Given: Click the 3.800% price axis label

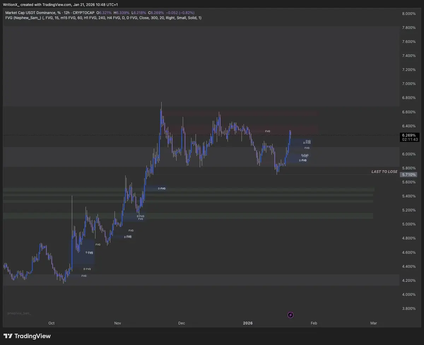Looking at the screenshot, I should point(409,309).
